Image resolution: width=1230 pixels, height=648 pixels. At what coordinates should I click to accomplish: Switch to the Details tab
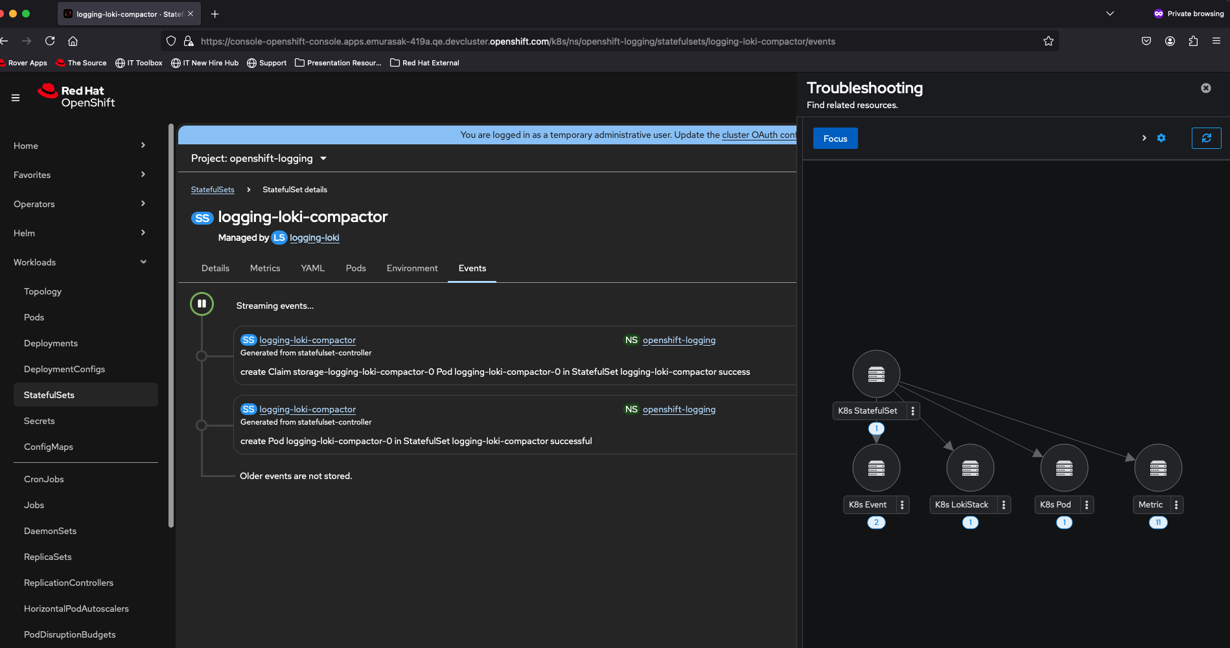[215, 268]
